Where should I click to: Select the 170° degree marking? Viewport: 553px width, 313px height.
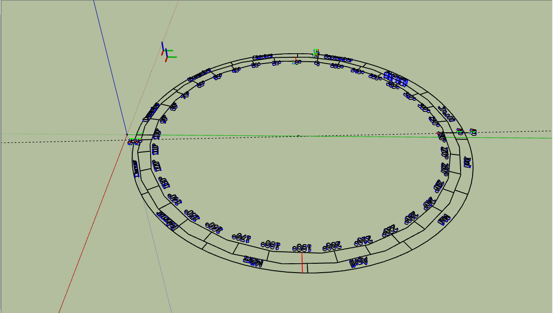pos(242,238)
